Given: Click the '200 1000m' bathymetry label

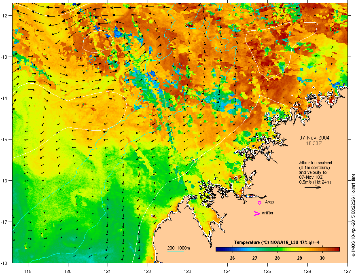Looking at the screenshot, I should (178, 248).
